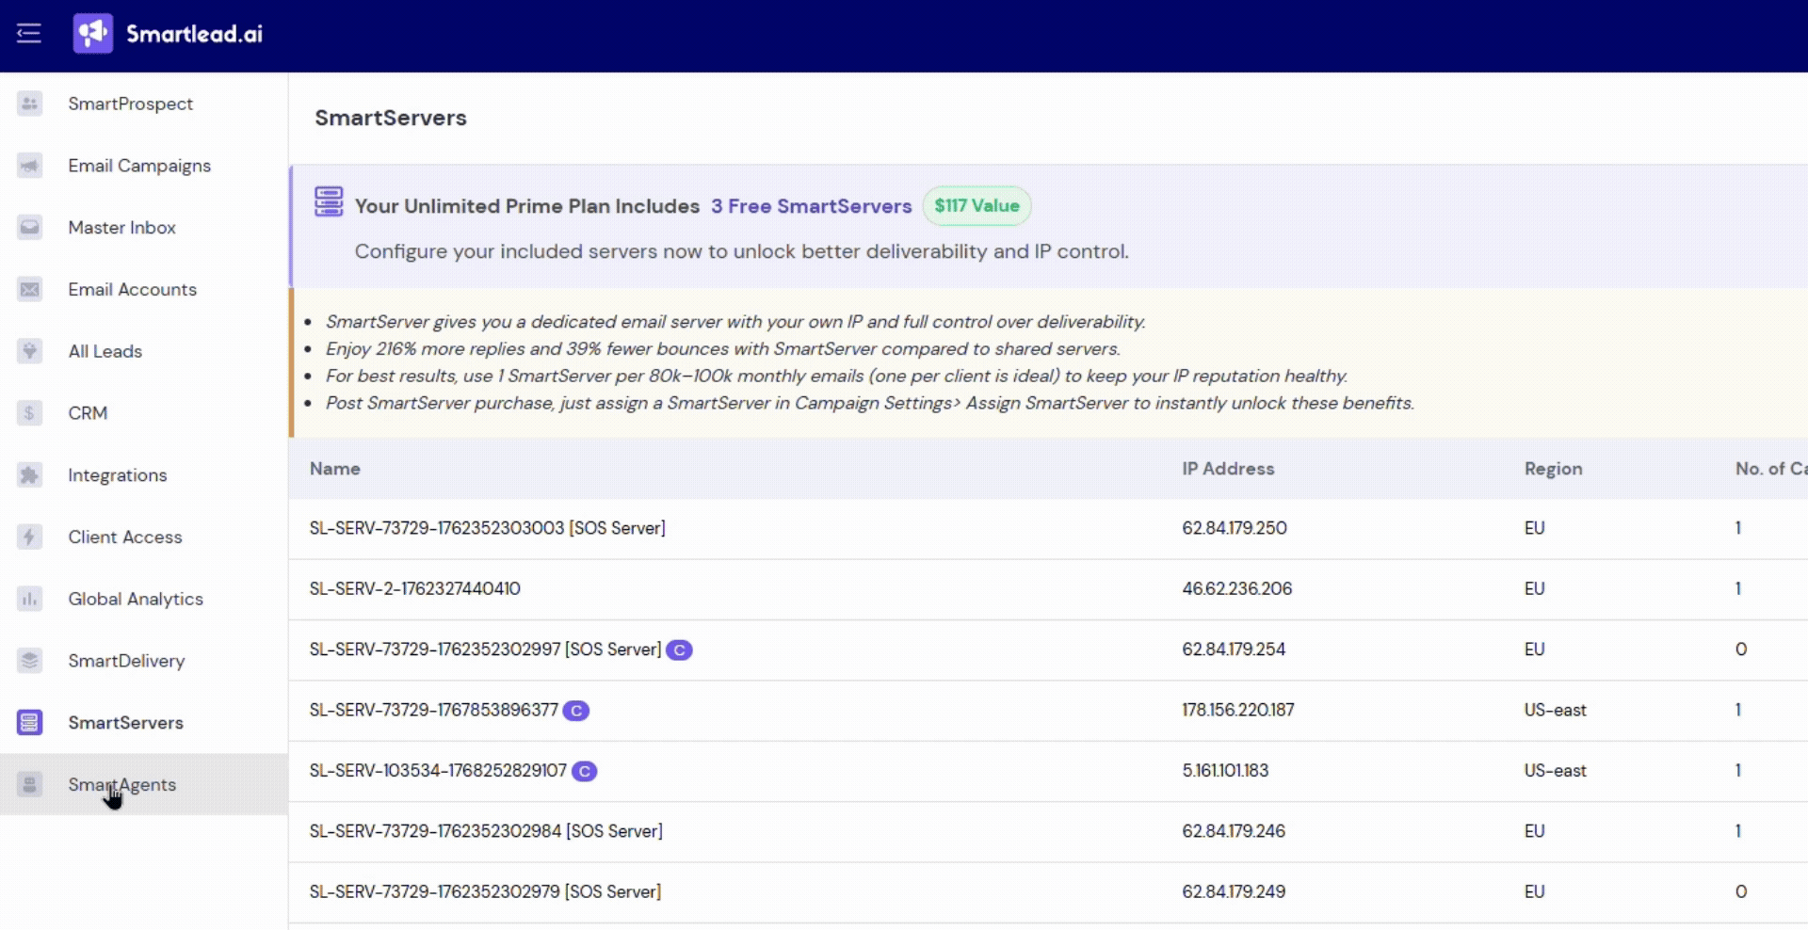Click the SmartProspect sidebar icon

click(30, 104)
